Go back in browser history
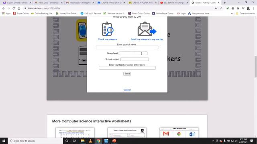 pos(4,8)
